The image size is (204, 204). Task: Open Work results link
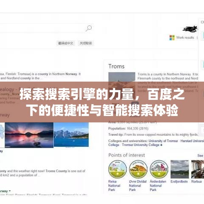point(185,37)
